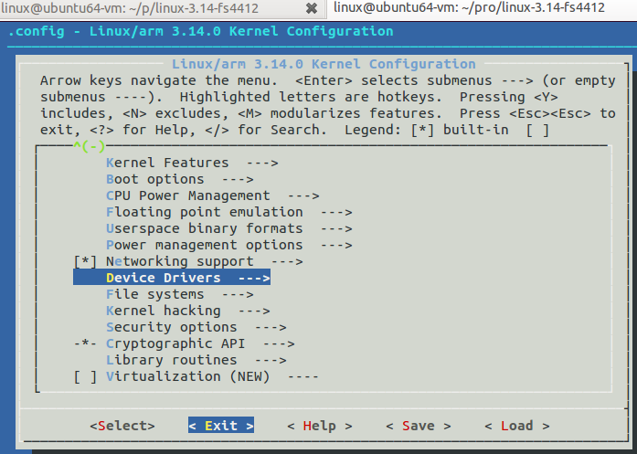Screen dimensions: 637x454
Task: Select the highlighted Device Drivers entry
Action: 172,278
